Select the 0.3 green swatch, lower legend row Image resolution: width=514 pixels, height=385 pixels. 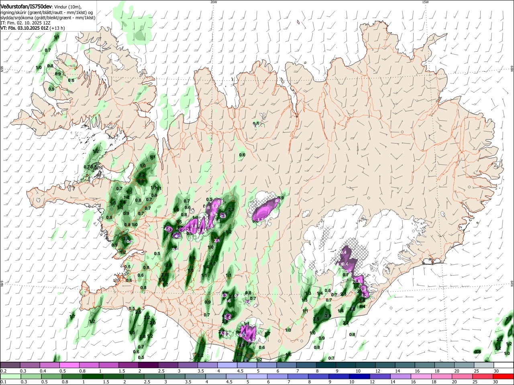pyautogui.click(x=31, y=376)
